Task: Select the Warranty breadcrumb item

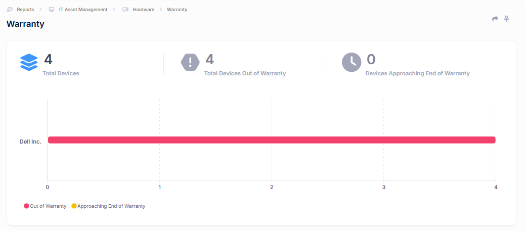Action: click(177, 10)
